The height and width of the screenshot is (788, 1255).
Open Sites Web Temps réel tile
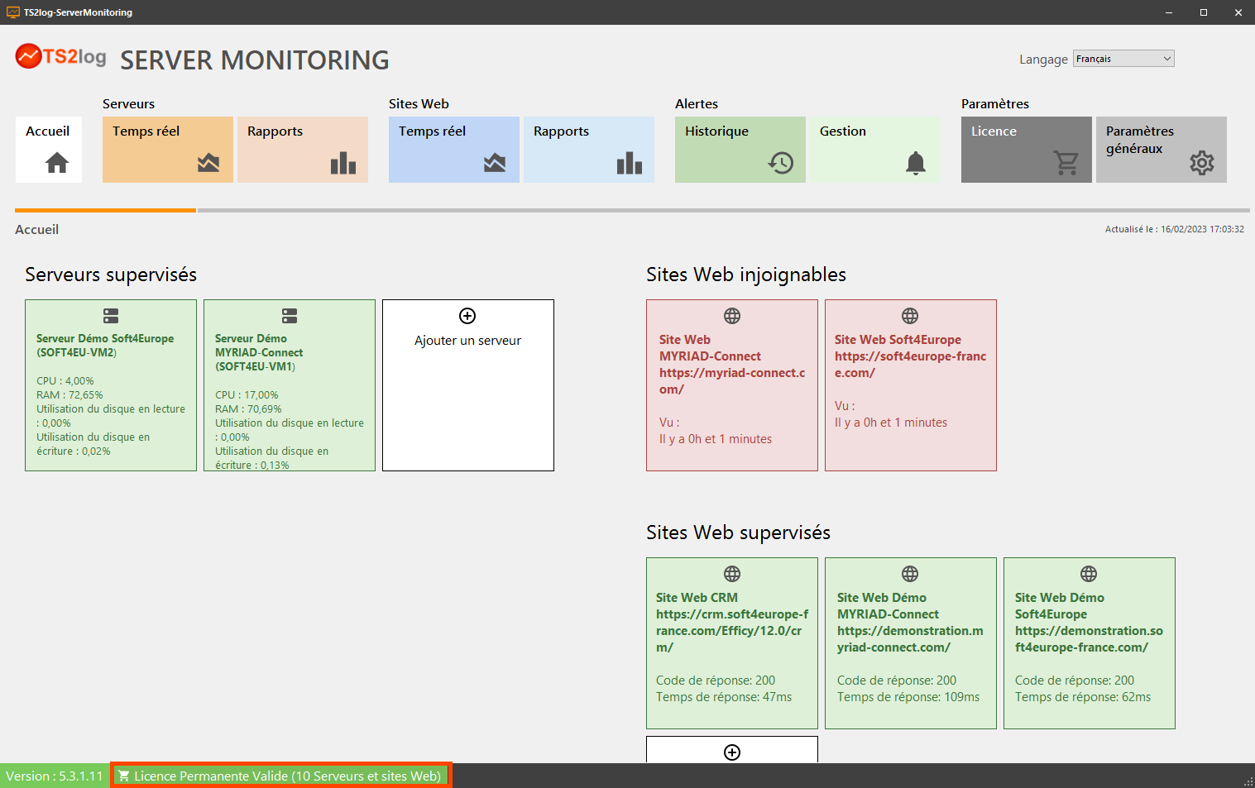[x=454, y=150]
